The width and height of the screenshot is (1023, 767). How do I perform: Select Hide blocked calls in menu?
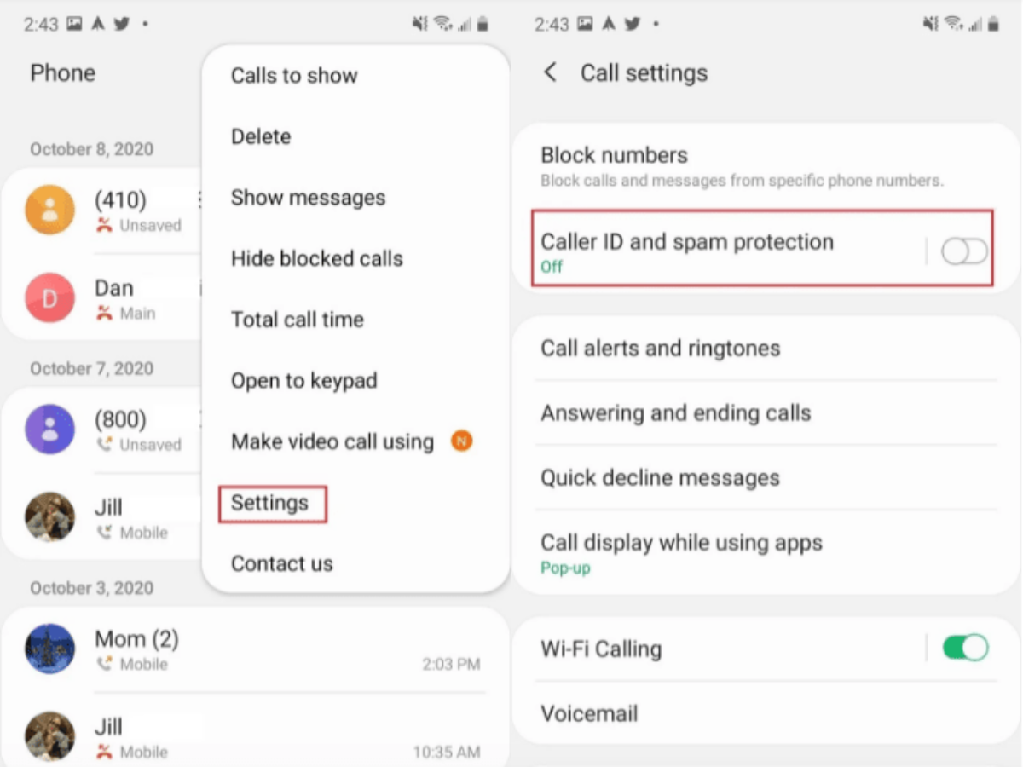click(x=317, y=258)
